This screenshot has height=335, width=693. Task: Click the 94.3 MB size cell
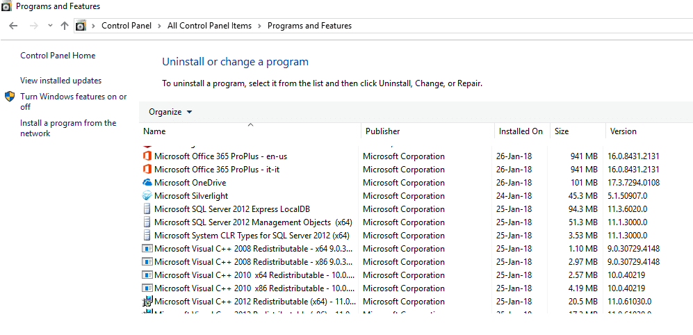pyautogui.click(x=582, y=209)
